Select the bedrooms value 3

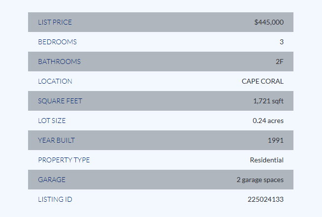[282, 42]
